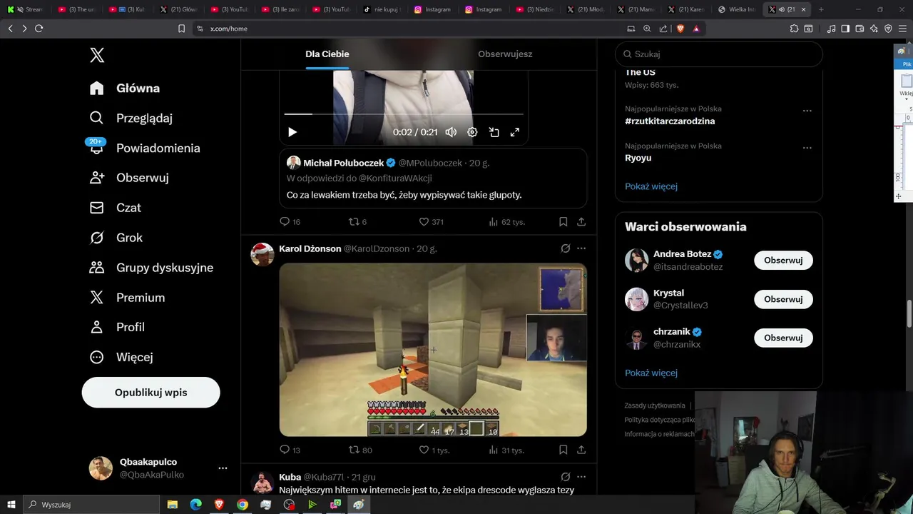Like Karol Dżonson post with 1 tys.
913x514 pixels.
tap(434, 450)
